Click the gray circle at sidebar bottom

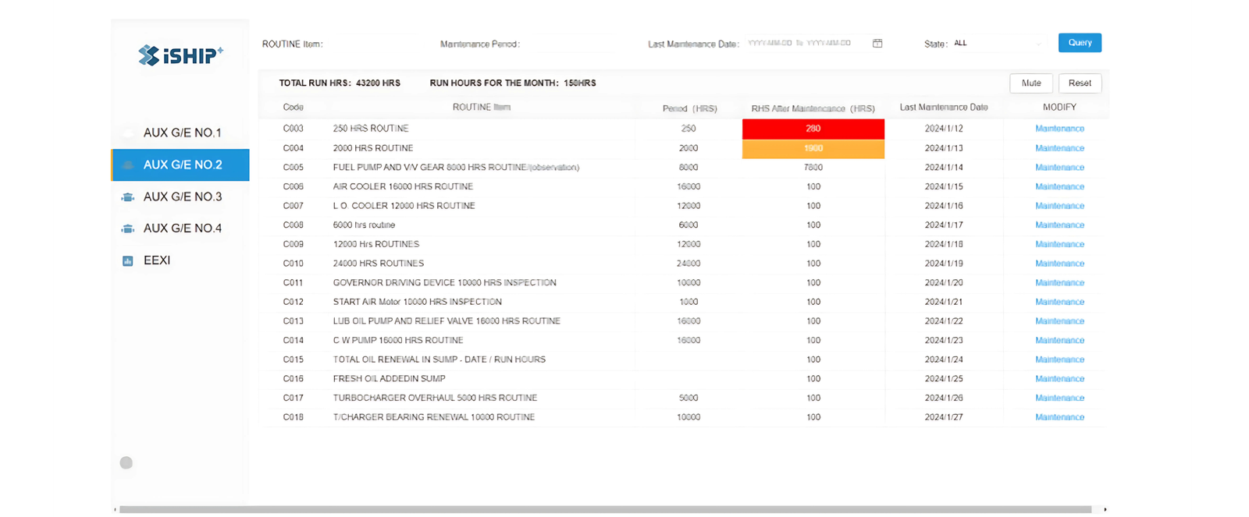[x=126, y=462]
